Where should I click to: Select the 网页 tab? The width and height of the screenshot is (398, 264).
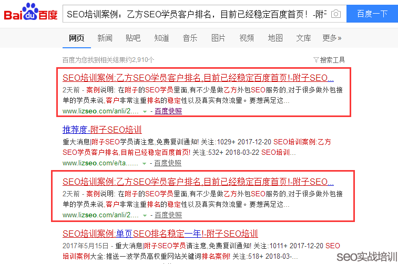point(76,38)
